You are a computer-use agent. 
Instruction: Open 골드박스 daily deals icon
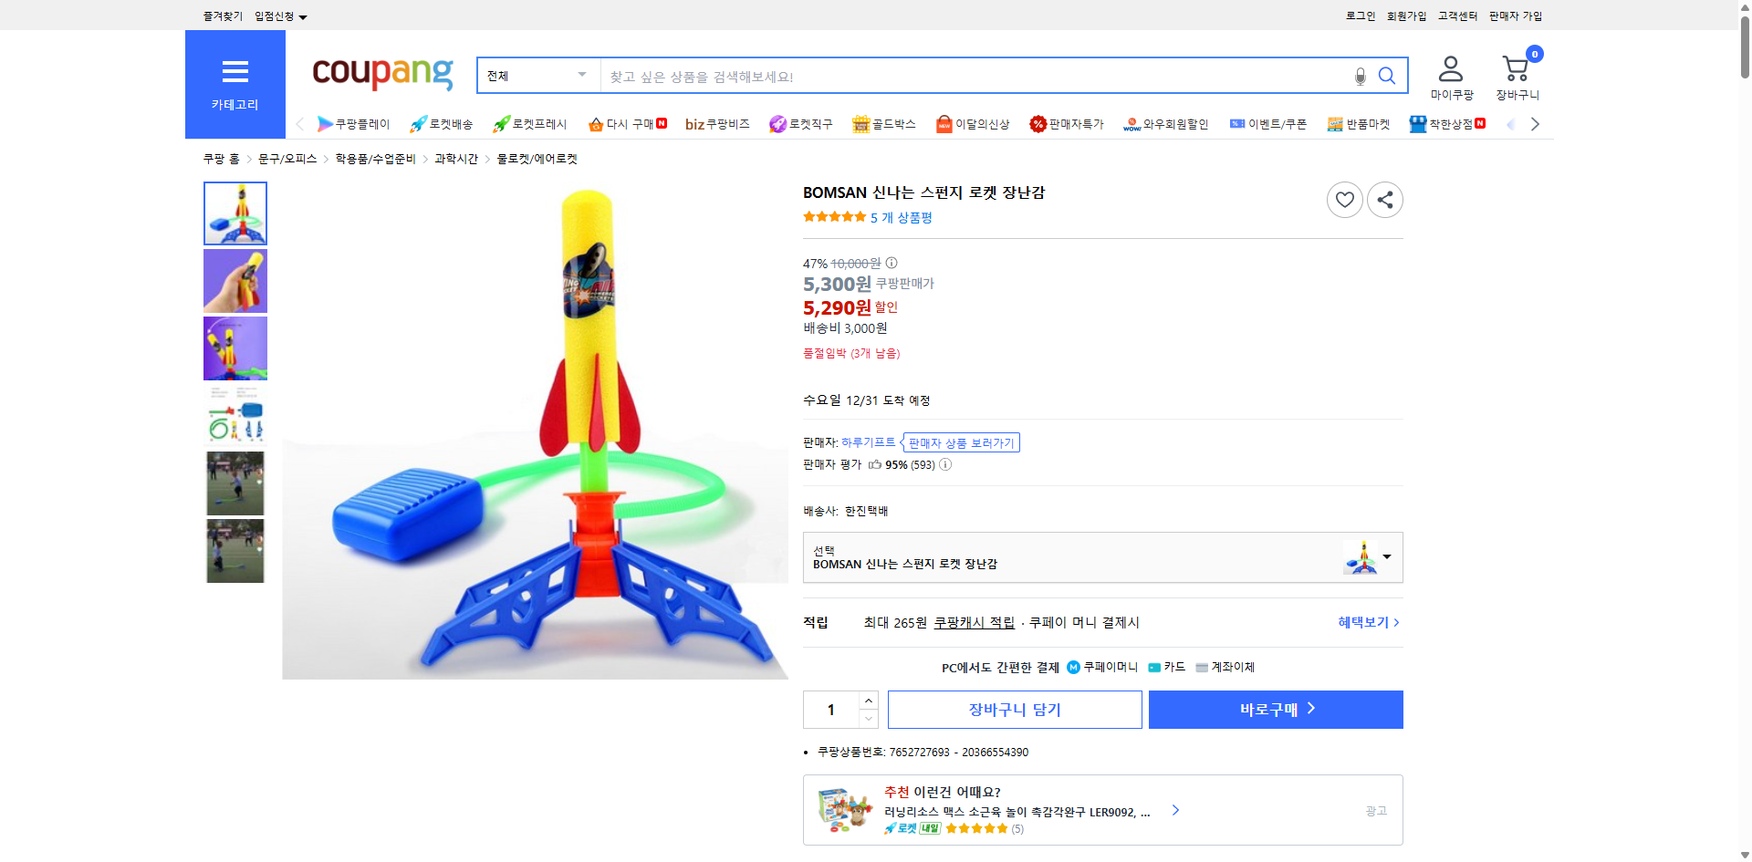pos(883,123)
